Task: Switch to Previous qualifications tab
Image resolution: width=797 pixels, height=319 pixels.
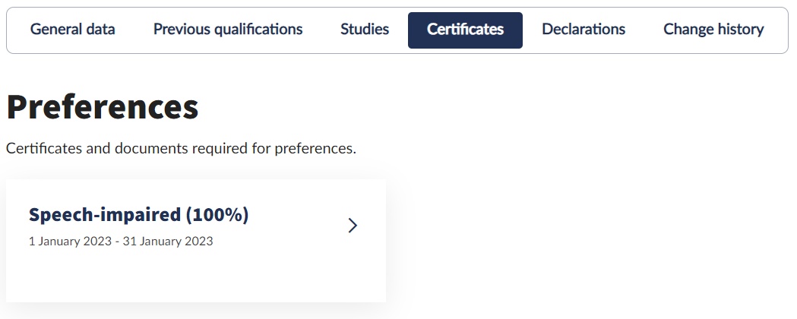Action: pyautogui.click(x=228, y=30)
